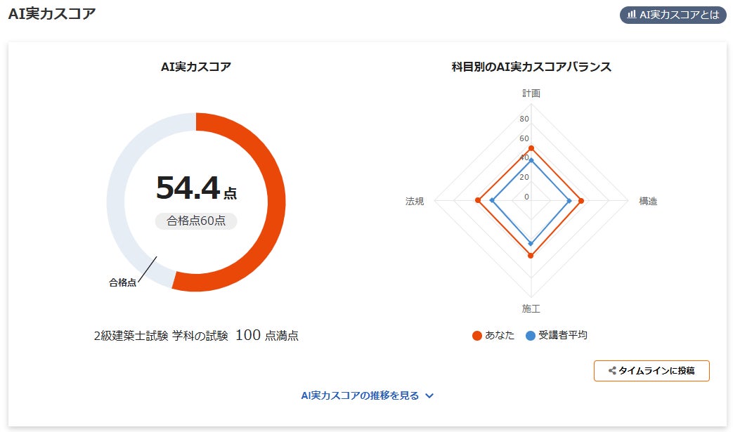The width and height of the screenshot is (733, 432).
Task: Select the blue average point on the 構造 axis
Action: [569, 202]
